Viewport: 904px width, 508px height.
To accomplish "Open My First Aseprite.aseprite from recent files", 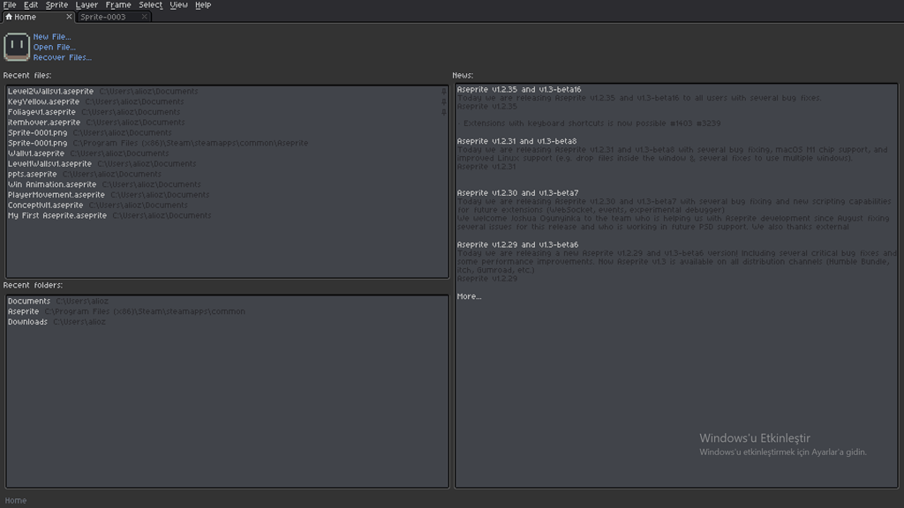I will point(56,215).
